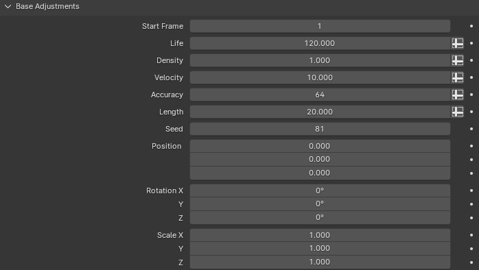Image resolution: width=479 pixels, height=270 pixels.
Task: Click the Scale Z value field
Action: (320, 262)
